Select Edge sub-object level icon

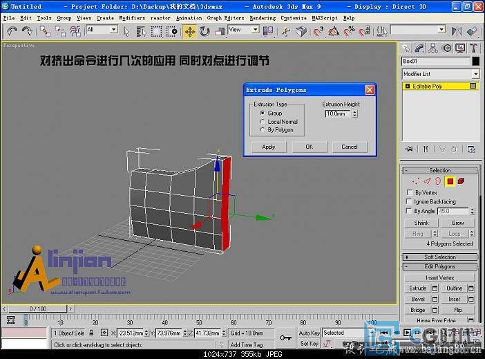click(x=427, y=181)
